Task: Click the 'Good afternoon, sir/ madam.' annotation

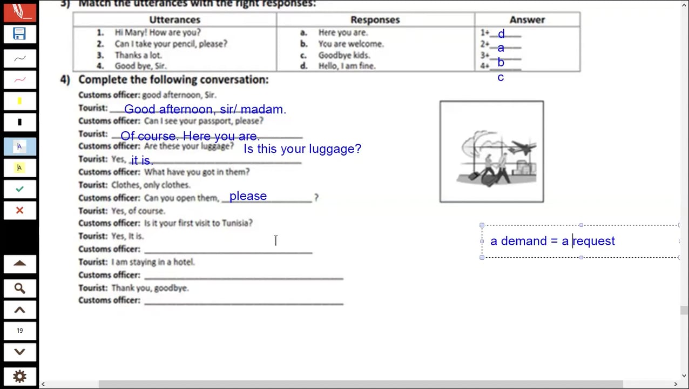Action: tap(205, 109)
